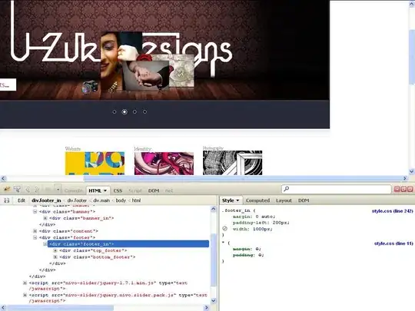Open Firebug in new window button

point(403,189)
